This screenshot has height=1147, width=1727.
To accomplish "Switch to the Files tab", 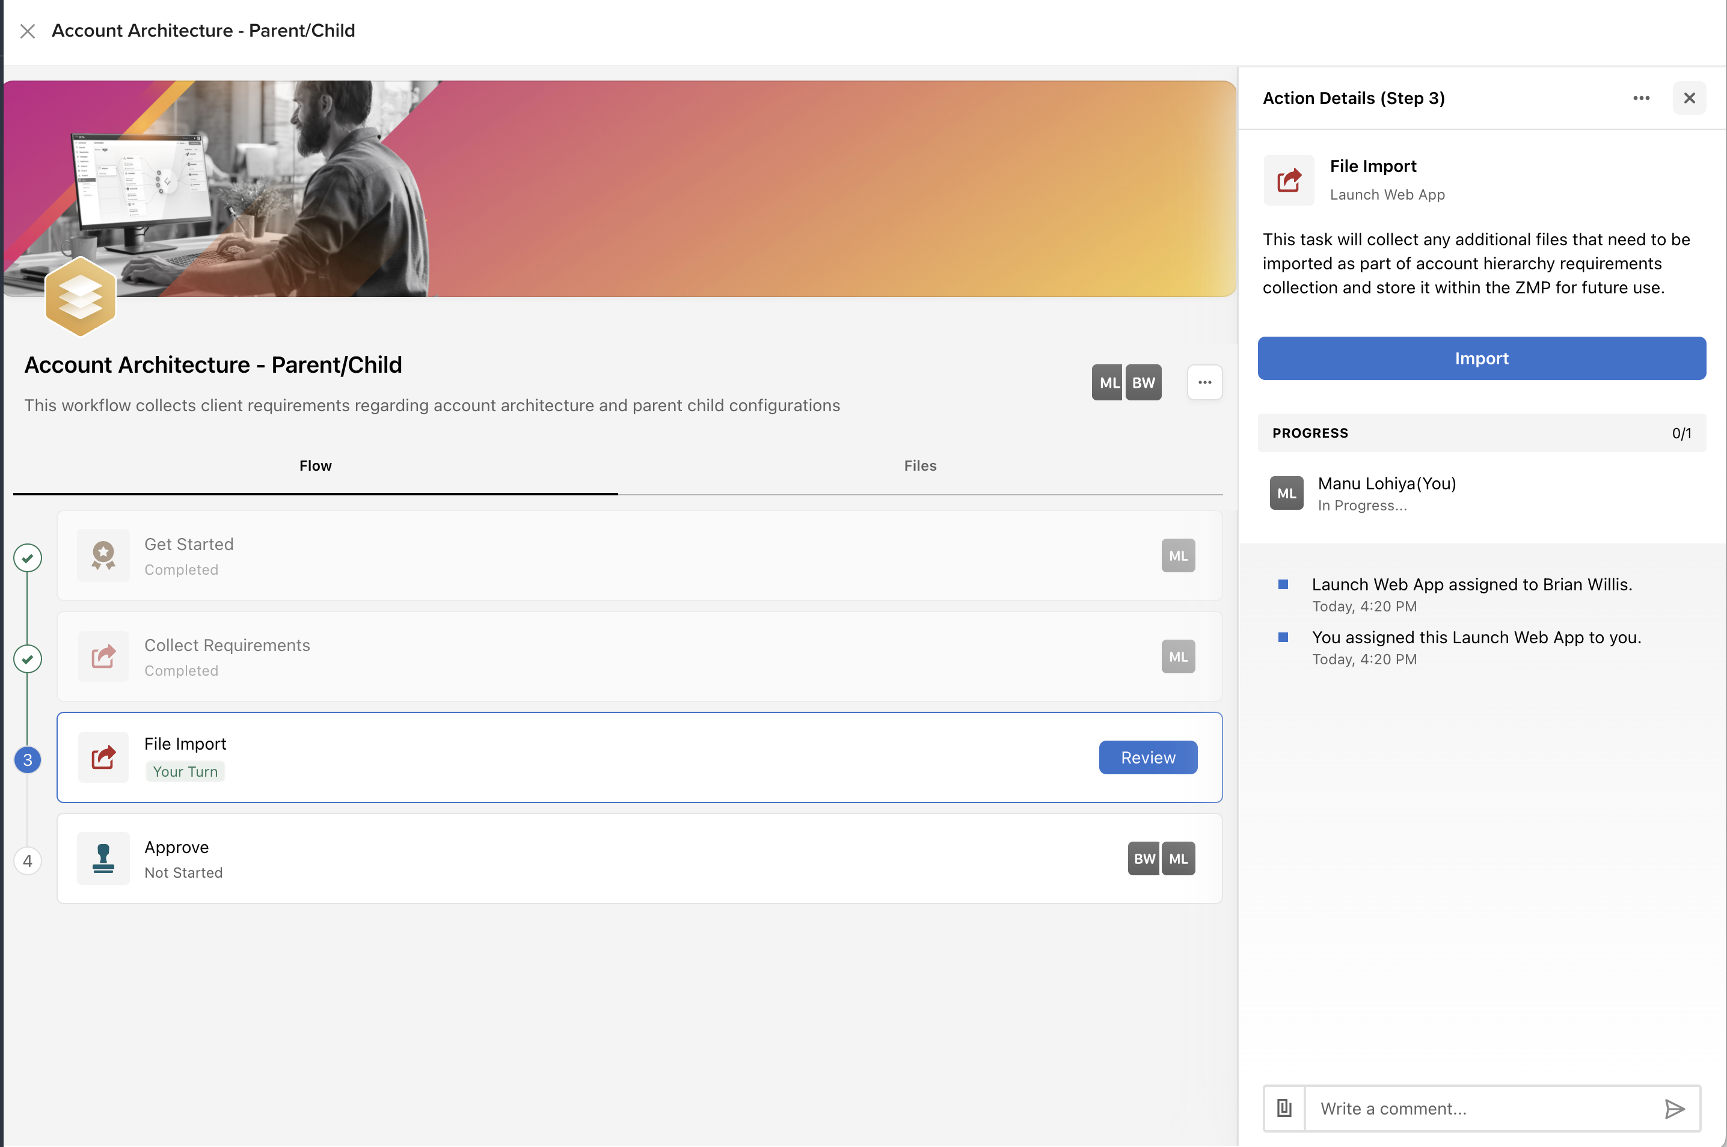I will point(920,466).
